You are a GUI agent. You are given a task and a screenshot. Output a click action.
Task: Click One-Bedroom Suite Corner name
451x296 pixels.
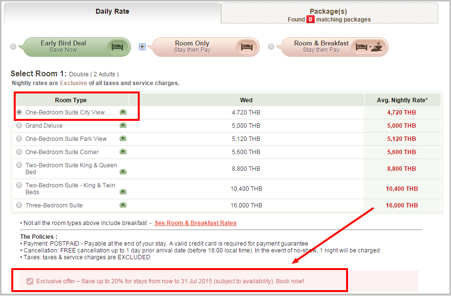coord(62,152)
